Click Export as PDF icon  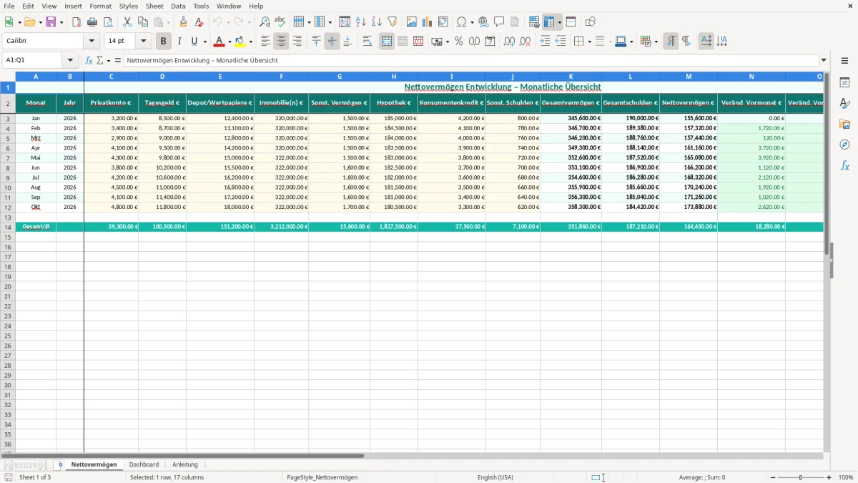click(77, 22)
